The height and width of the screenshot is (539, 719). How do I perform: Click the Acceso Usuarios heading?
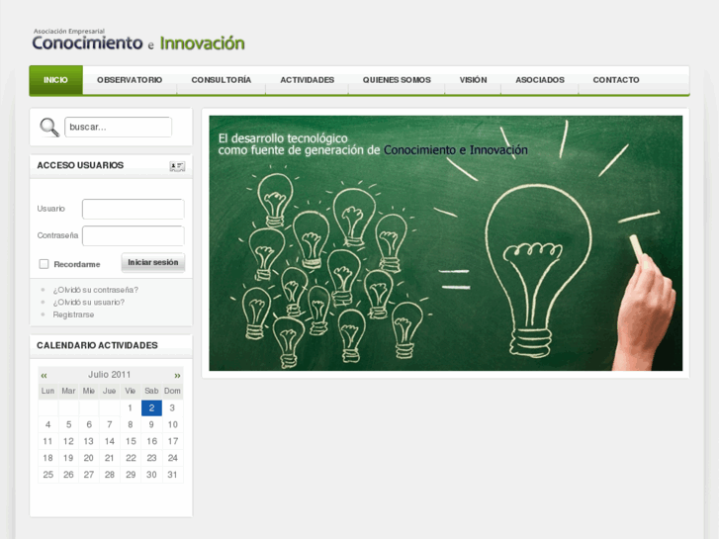pyautogui.click(x=80, y=165)
